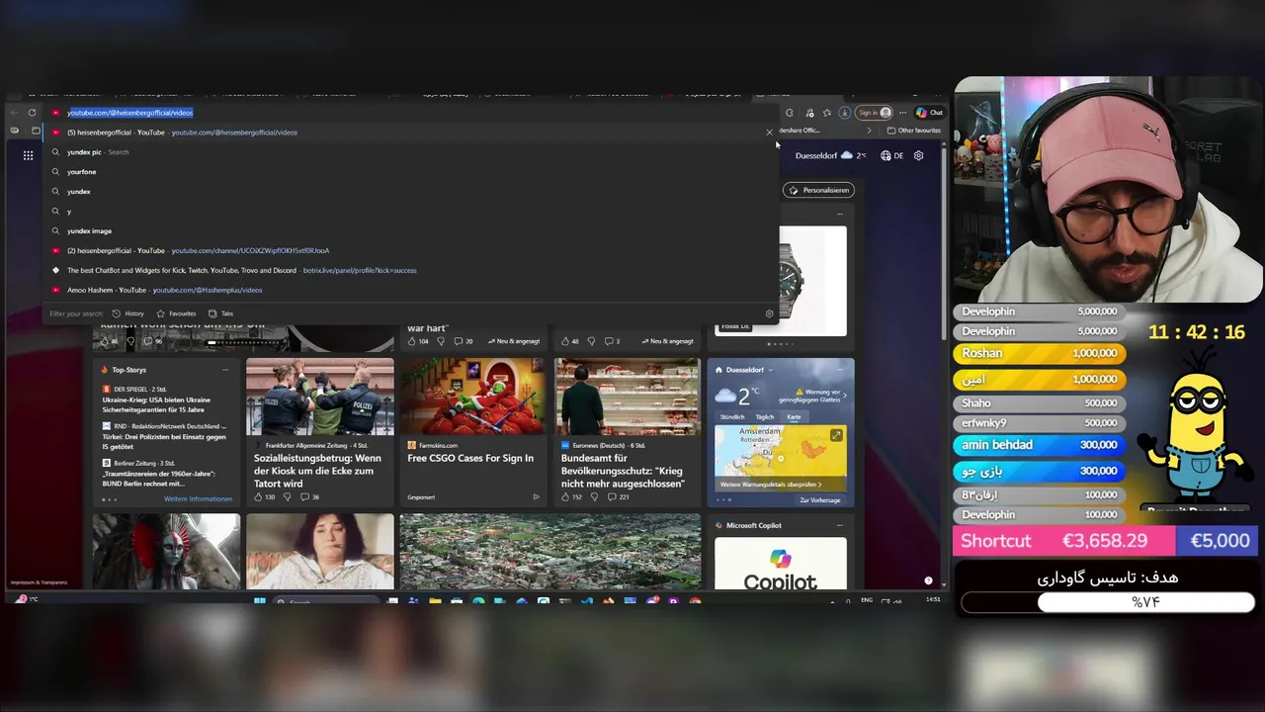
Task: Click the ad choices icon beside Gesponsert
Action: tap(537, 496)
